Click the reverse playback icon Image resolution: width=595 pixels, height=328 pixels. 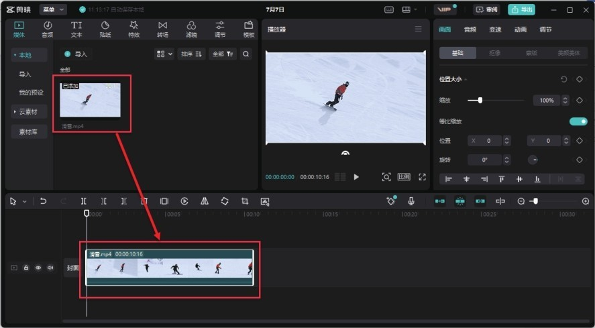click(184, 201)
